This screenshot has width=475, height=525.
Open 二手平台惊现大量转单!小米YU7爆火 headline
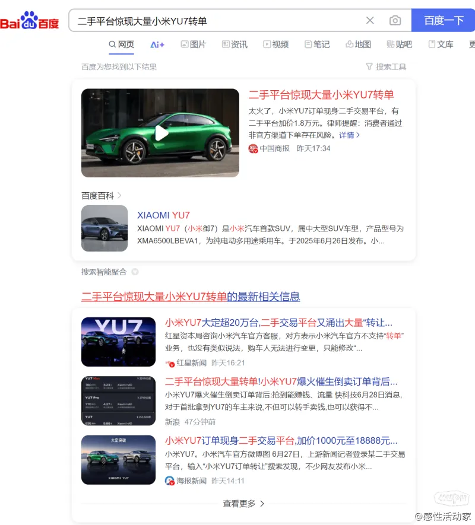click(x=281, y=381)
